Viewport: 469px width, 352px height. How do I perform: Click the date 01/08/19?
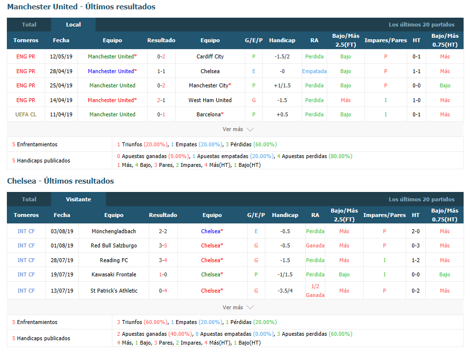[x=62, y=246]
